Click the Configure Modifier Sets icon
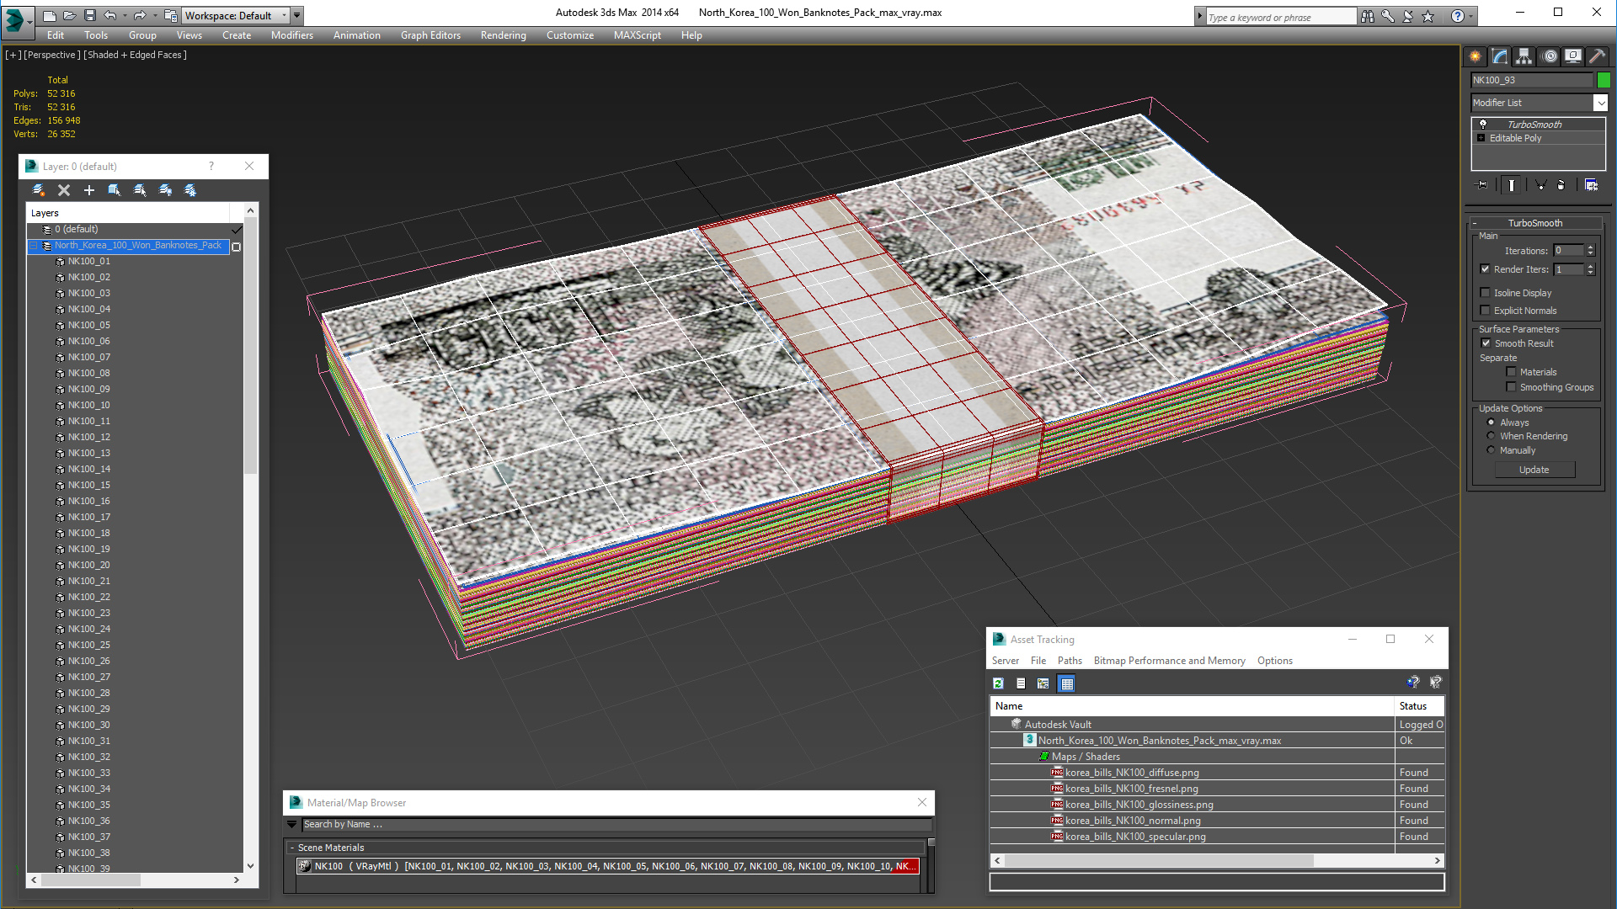 tap(1591, 185)
